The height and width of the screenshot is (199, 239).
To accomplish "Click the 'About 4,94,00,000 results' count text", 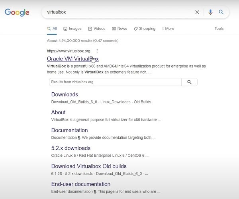I will coord(82,41).
